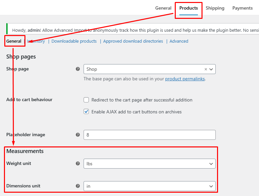Clear the Shop page selection with X
The height and width of the screenshot is (196, 259).
(205, 69)
